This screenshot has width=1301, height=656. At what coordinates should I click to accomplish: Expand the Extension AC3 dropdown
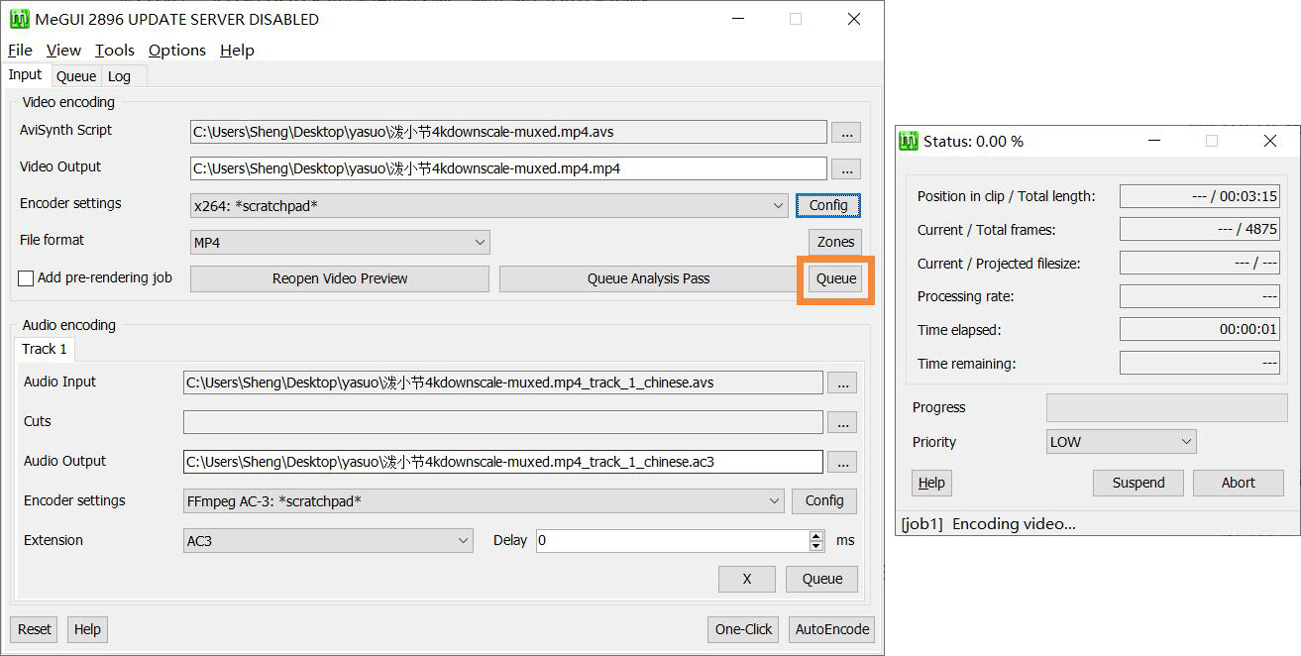click(328, 541)
